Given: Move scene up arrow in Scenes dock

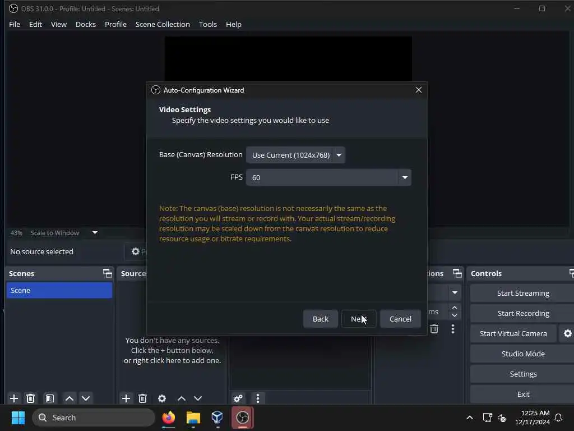Looking at the screenshot, I should click(x=69, y=398).
